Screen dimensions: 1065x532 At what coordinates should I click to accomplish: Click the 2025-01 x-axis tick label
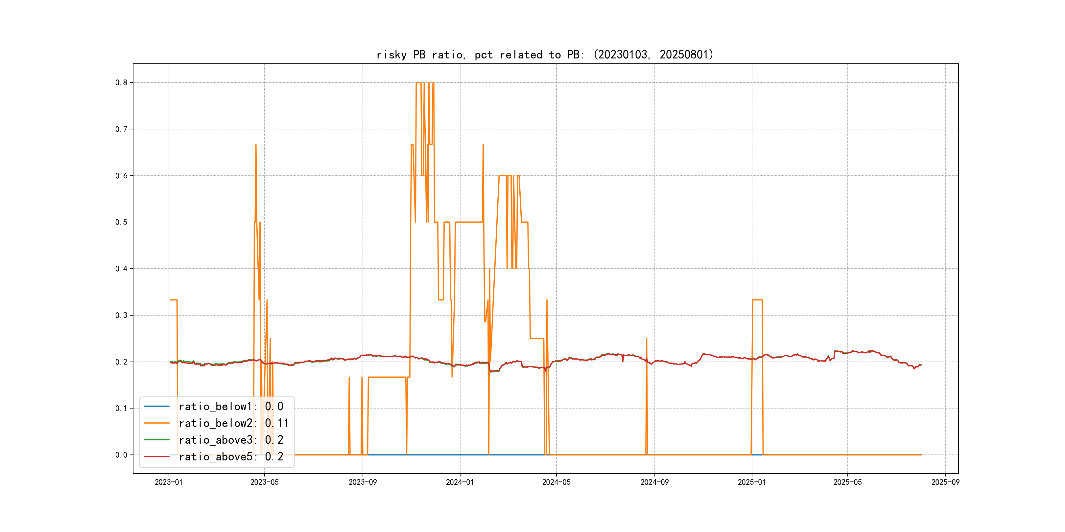point(752,482)
